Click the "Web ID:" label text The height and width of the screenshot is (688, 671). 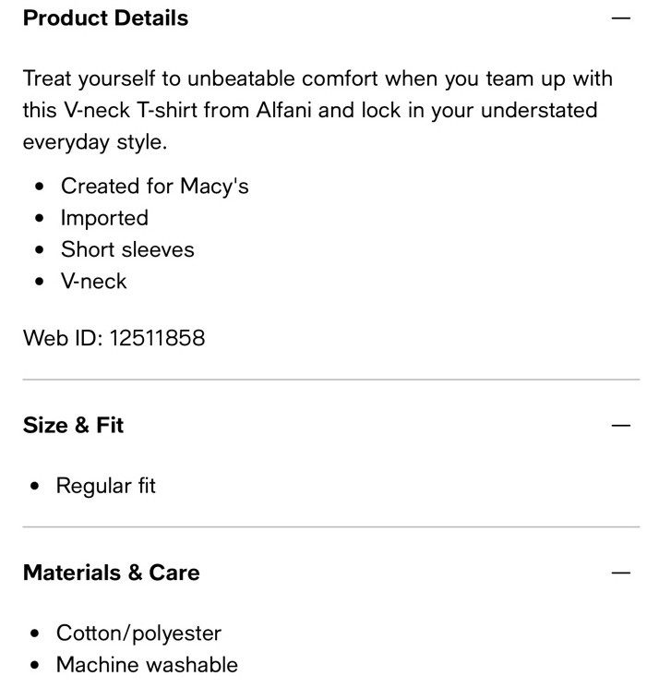63,338
